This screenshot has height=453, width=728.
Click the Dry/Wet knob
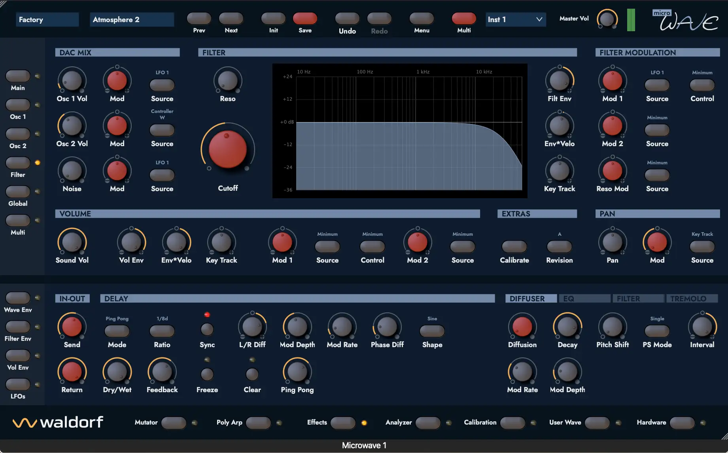[x=117, y=372]
